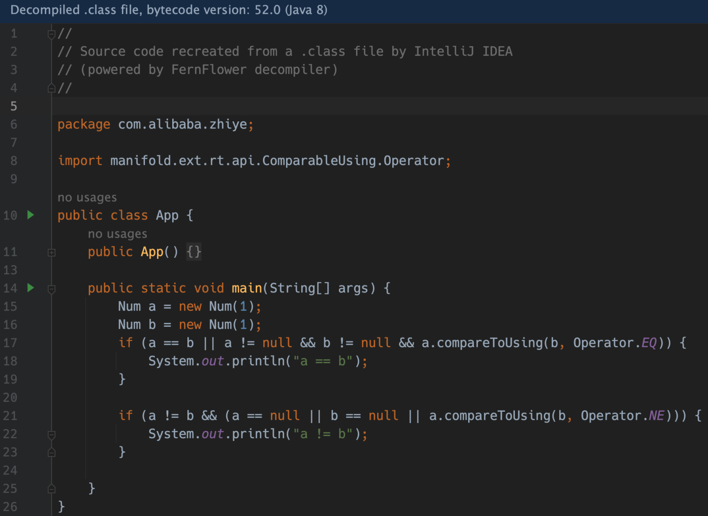Click the main method name
The image size is (708, 516).
246,288
